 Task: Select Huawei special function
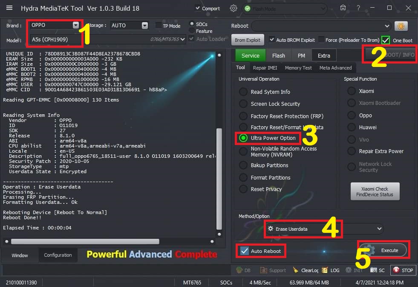coord(352,127)
